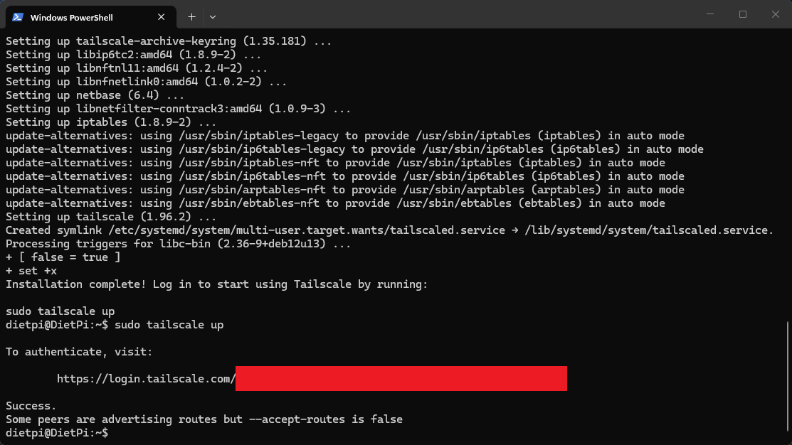Click the 'Success.' output message
The image size is (792, 445).
[31, 406]
